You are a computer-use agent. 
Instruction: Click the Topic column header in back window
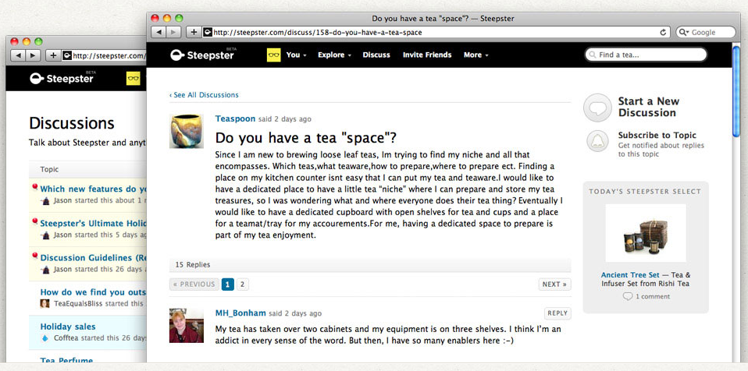tap(49, 169)
